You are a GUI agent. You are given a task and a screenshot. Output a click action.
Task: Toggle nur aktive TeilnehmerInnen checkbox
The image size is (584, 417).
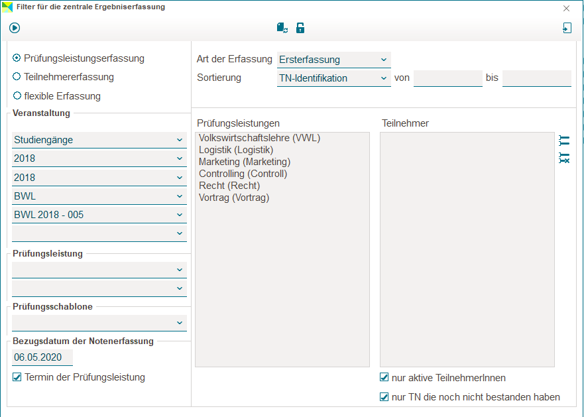click(384, 378)
